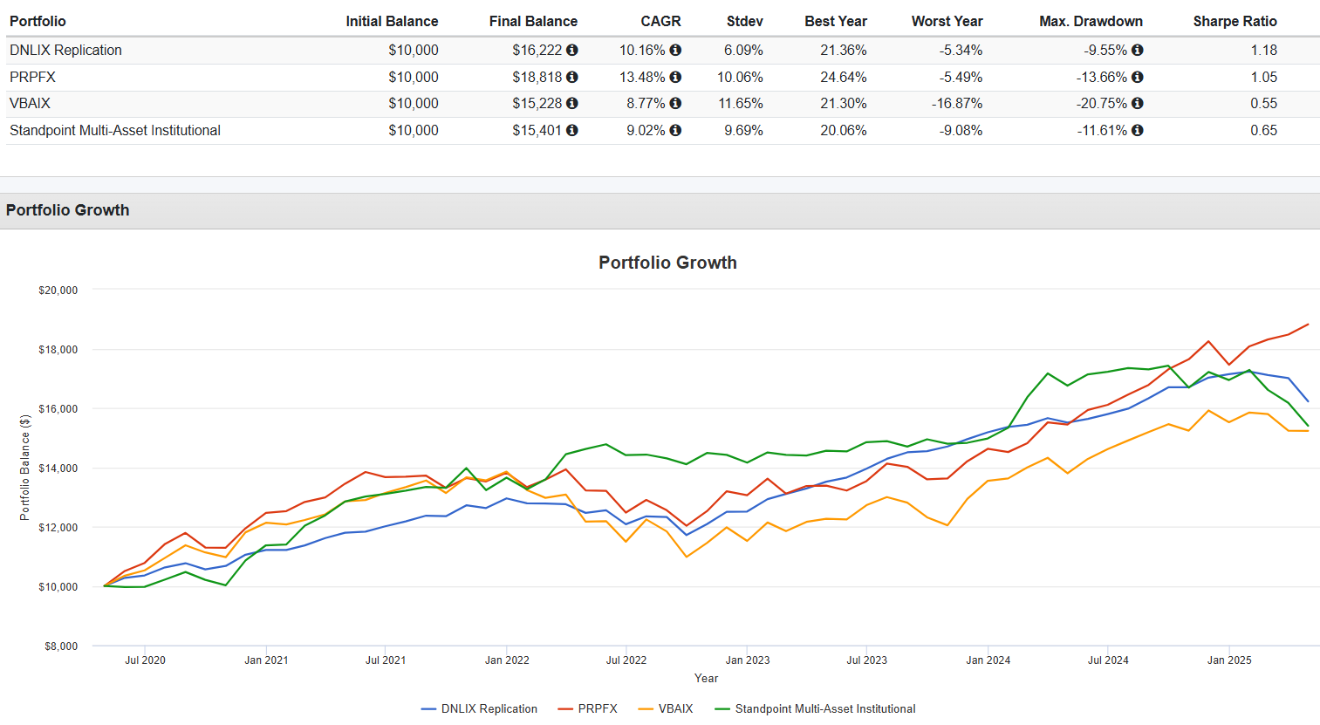Click the 1.18 Sharpe ratio value

pyautogui.click(x=1263, y=51)
